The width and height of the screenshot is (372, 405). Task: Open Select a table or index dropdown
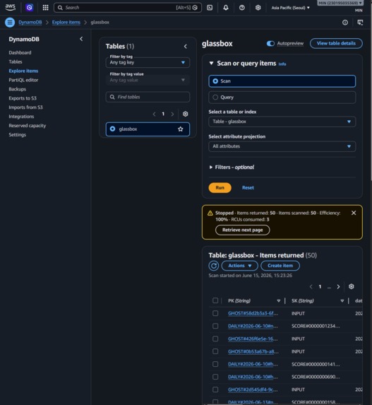tap(282, 122)
